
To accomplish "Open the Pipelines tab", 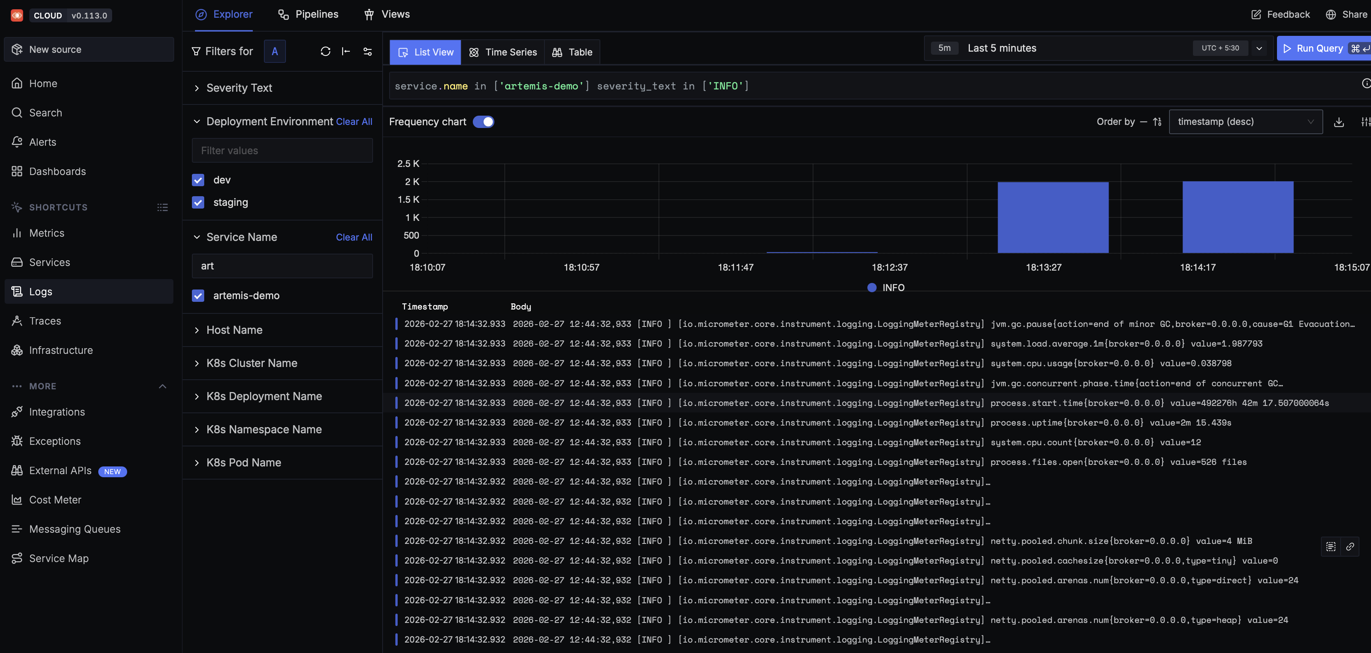I will point(308,14).
